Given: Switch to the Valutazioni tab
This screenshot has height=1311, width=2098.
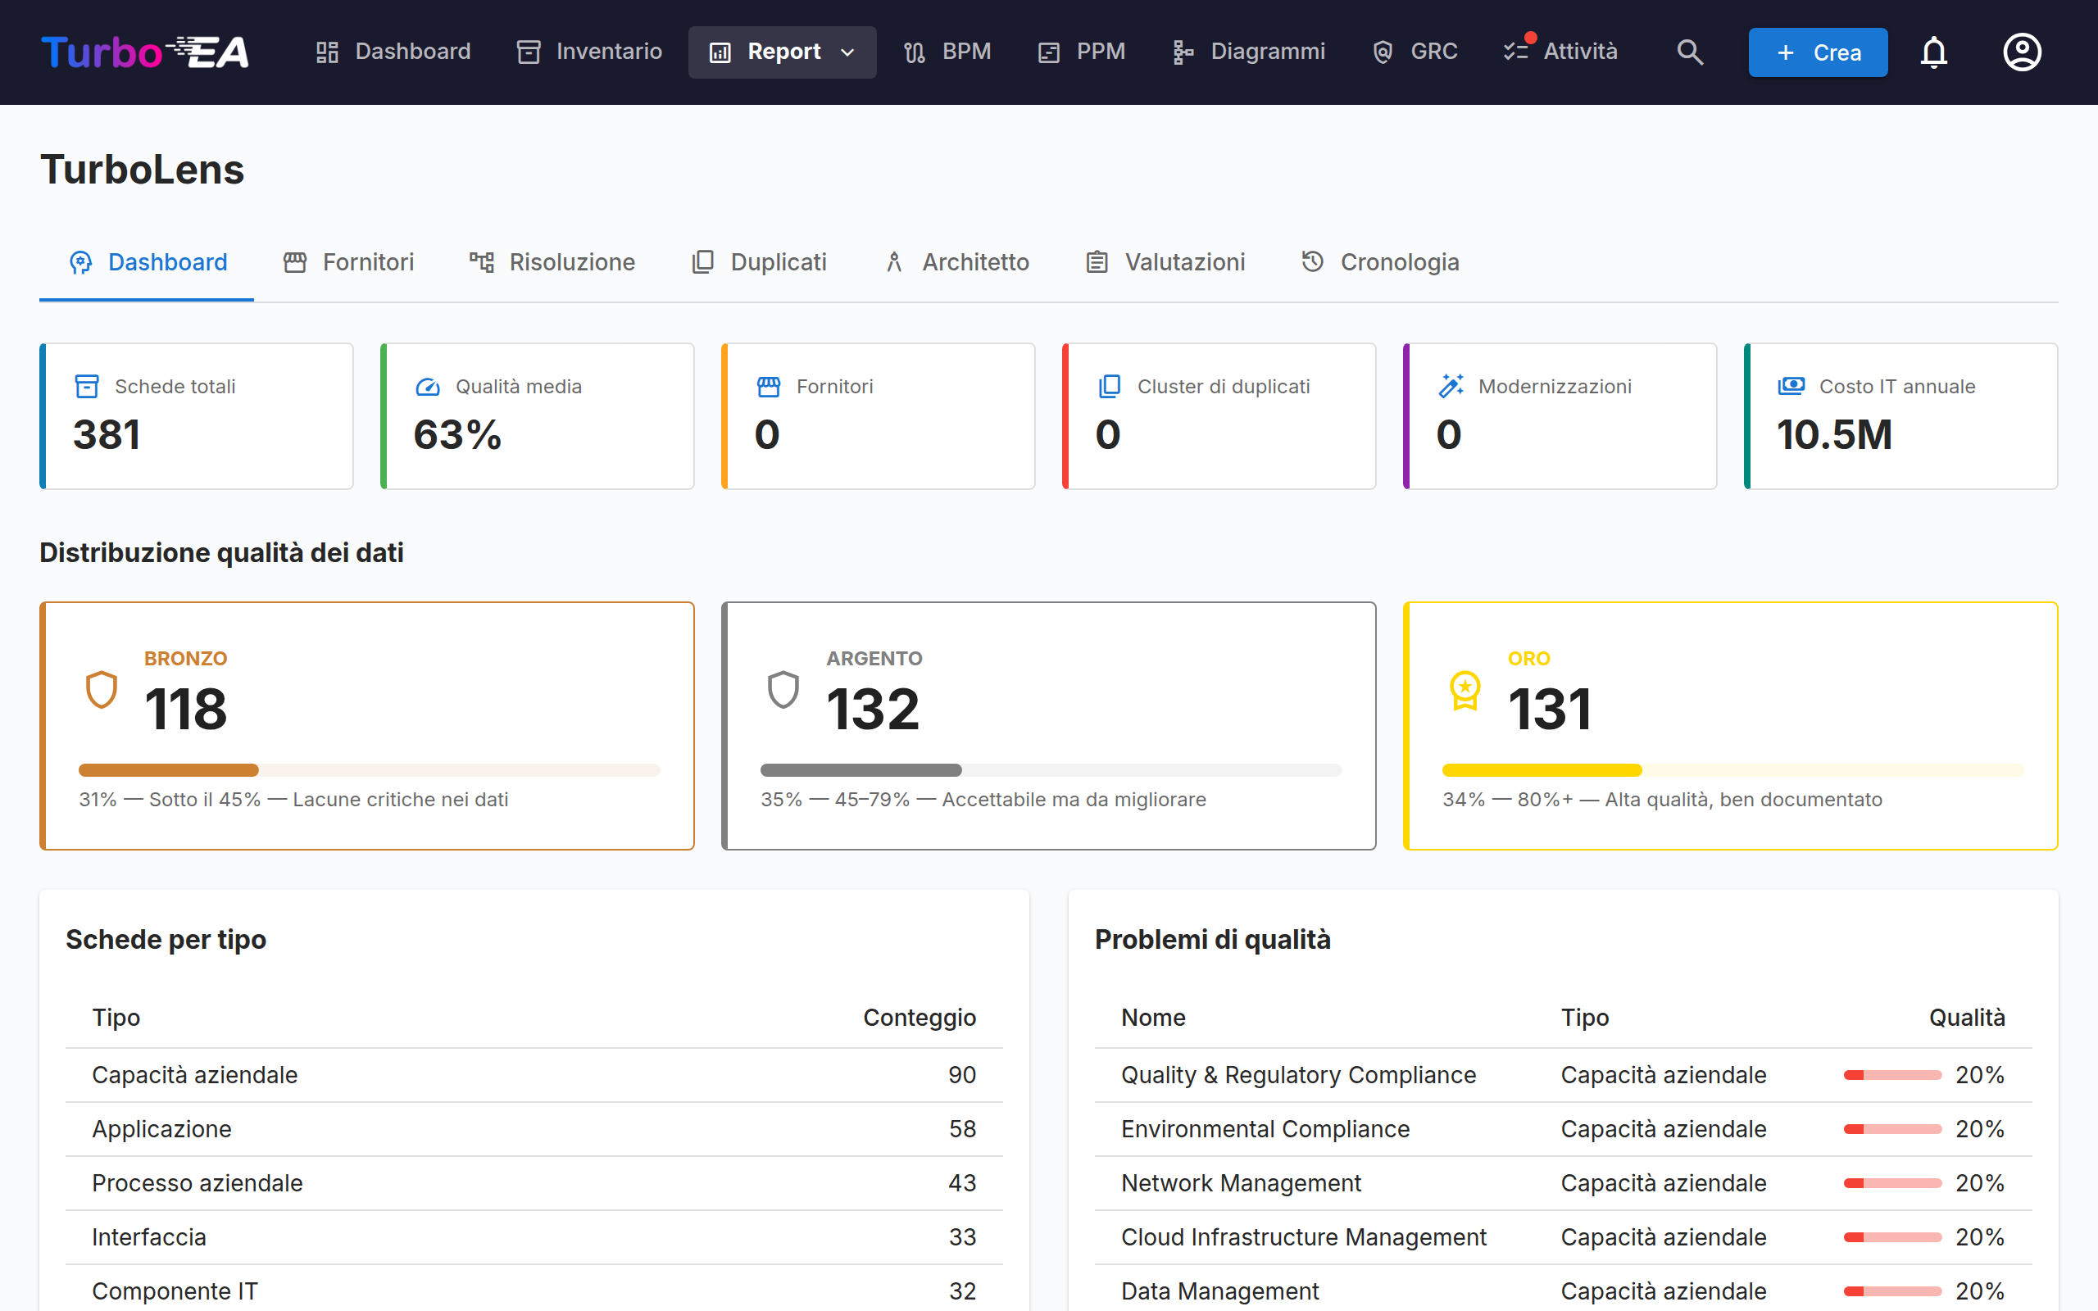Looking at the screenshot, I should [1165, 262].
